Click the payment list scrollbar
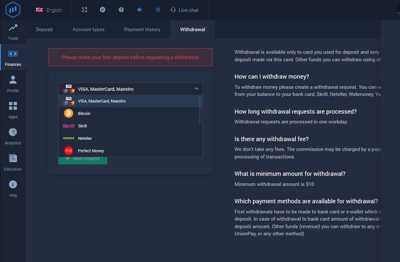The width and height of the screenshot is (400, 262). pos(200,110)
